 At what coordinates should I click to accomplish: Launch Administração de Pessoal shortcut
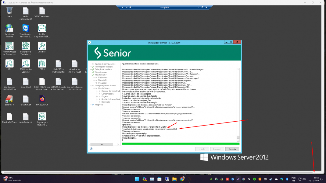9,49
